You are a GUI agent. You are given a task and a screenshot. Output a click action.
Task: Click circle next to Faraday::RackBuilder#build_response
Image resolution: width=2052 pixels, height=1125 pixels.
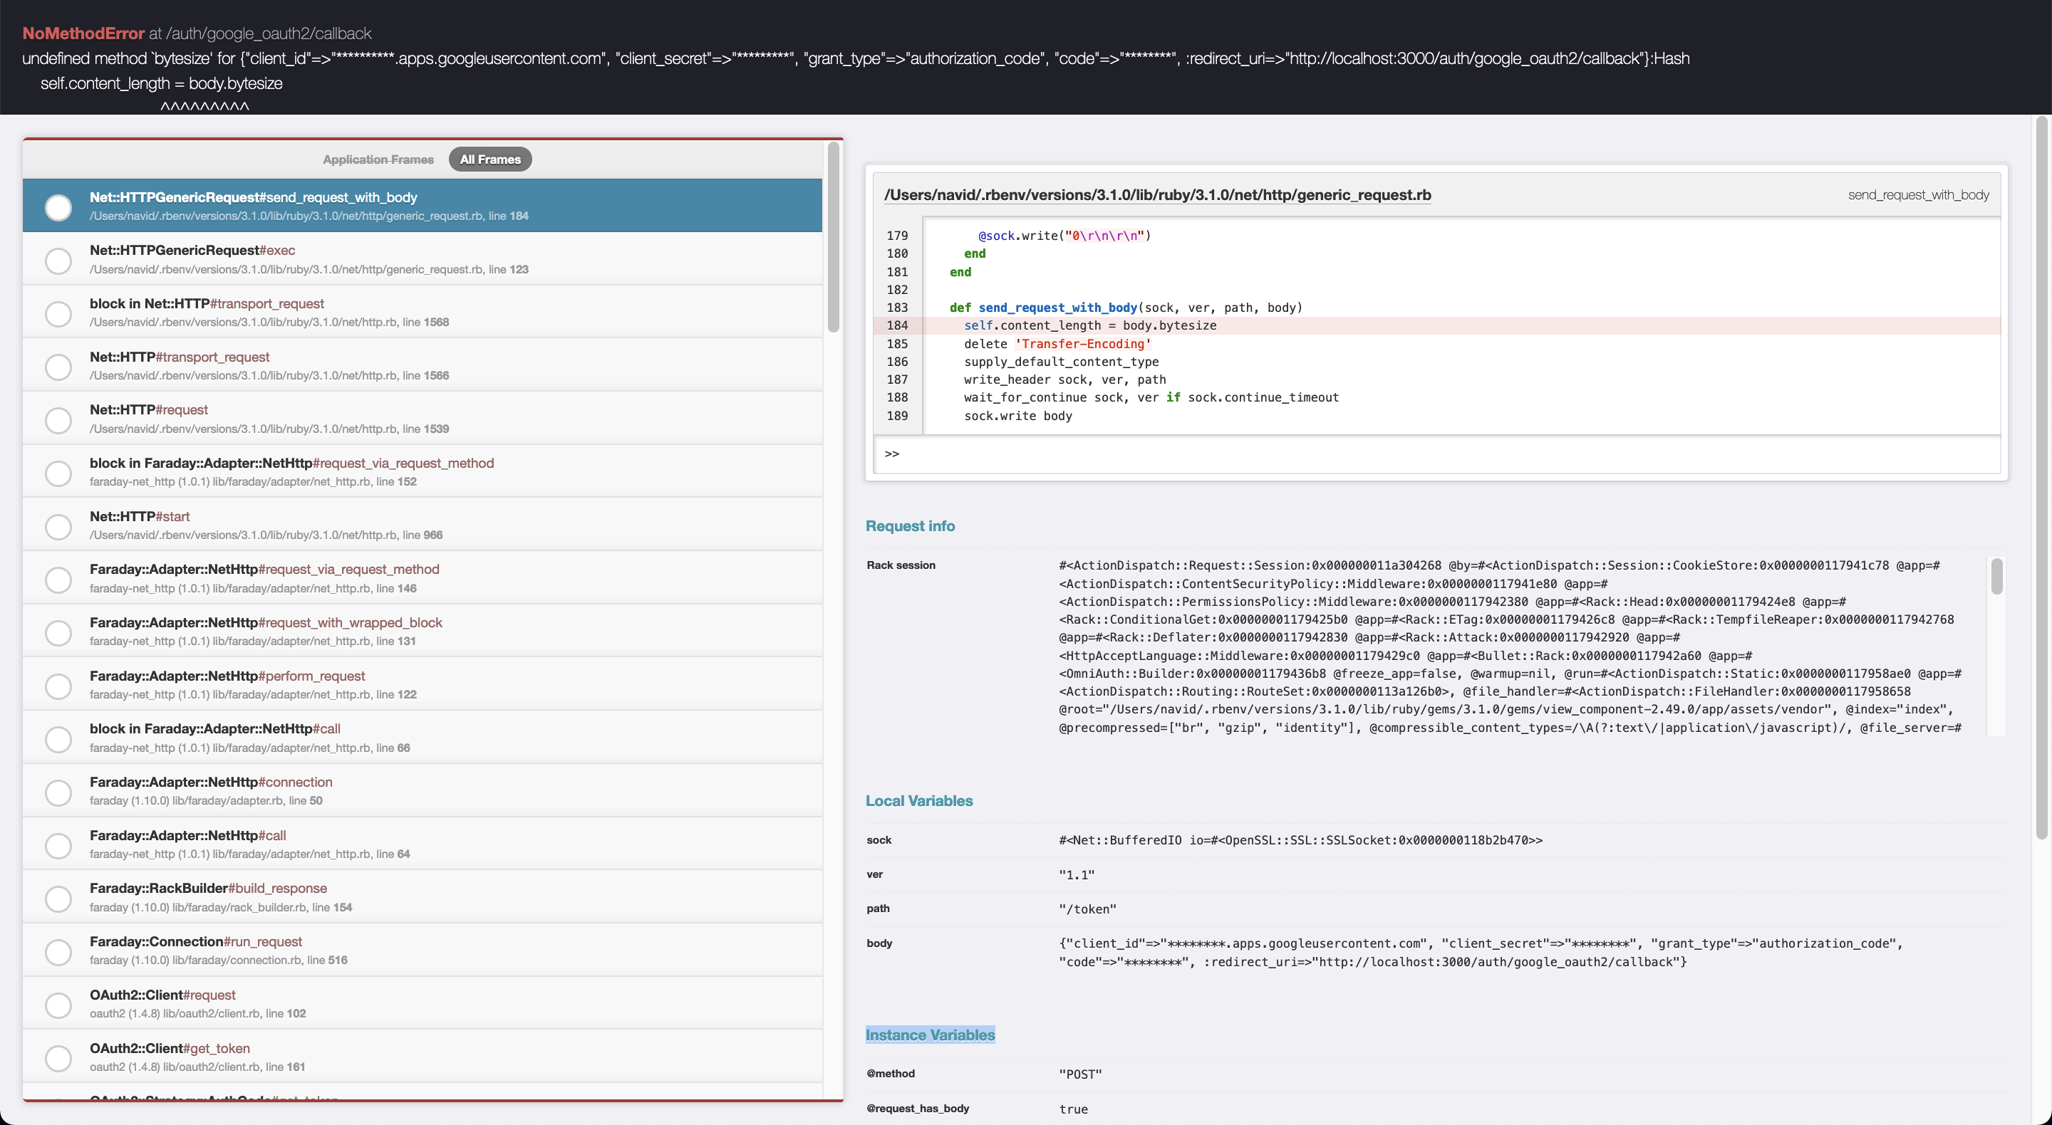[58, 898]
